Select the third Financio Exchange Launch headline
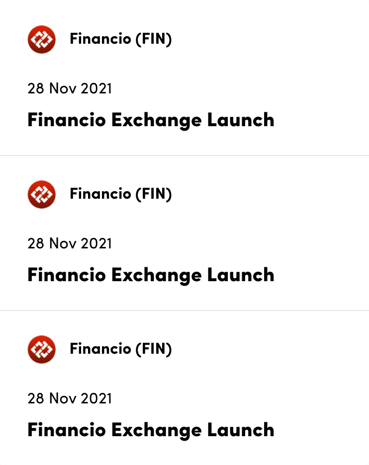 pos(151,430)
